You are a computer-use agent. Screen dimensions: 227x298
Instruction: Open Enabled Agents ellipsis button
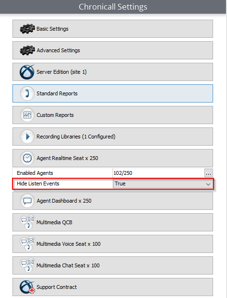pyautogui.click(x=208, y=173)
